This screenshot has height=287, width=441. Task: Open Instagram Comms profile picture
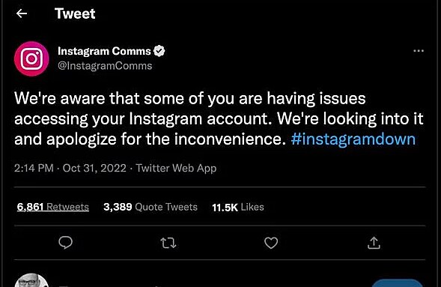tap(31, 58)
